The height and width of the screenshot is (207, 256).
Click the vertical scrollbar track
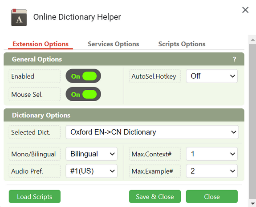click(252, 121)
